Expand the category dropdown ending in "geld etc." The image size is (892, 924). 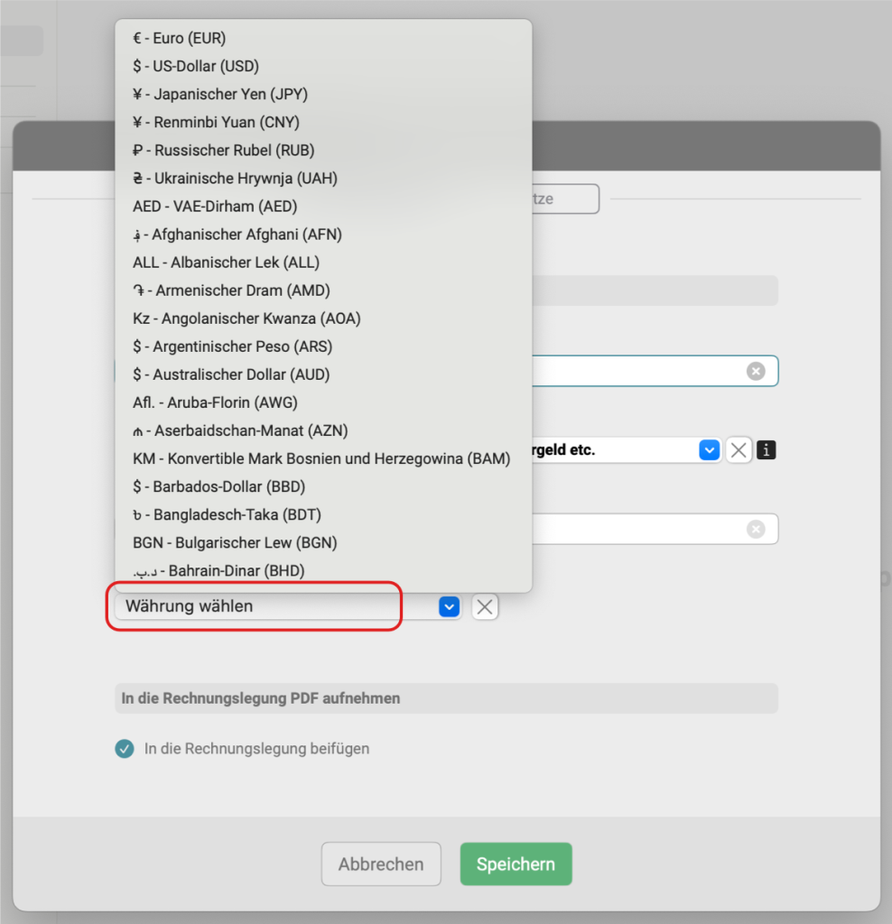(x=710, y=450)
